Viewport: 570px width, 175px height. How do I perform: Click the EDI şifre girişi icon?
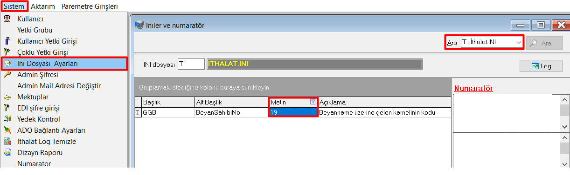pyautogui.click(x=7, y=108)
